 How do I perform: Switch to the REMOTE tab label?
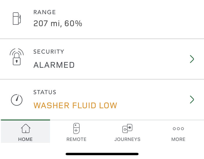pos(76,139)
